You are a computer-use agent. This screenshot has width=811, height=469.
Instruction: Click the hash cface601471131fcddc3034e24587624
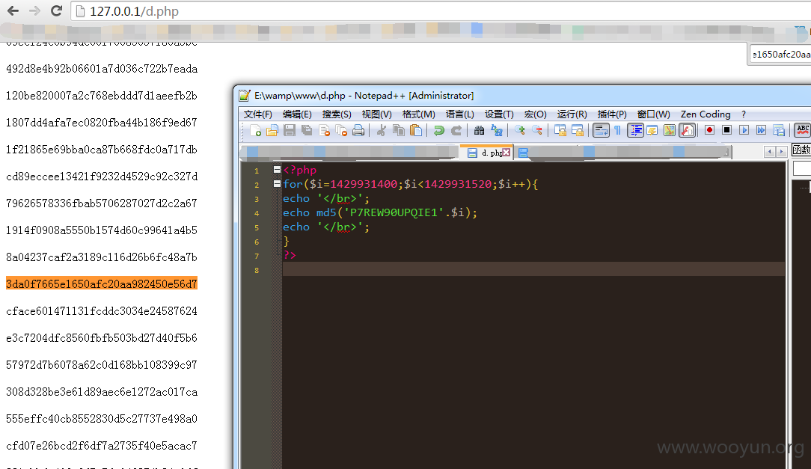pyautogui.click(x=102, y=310)
